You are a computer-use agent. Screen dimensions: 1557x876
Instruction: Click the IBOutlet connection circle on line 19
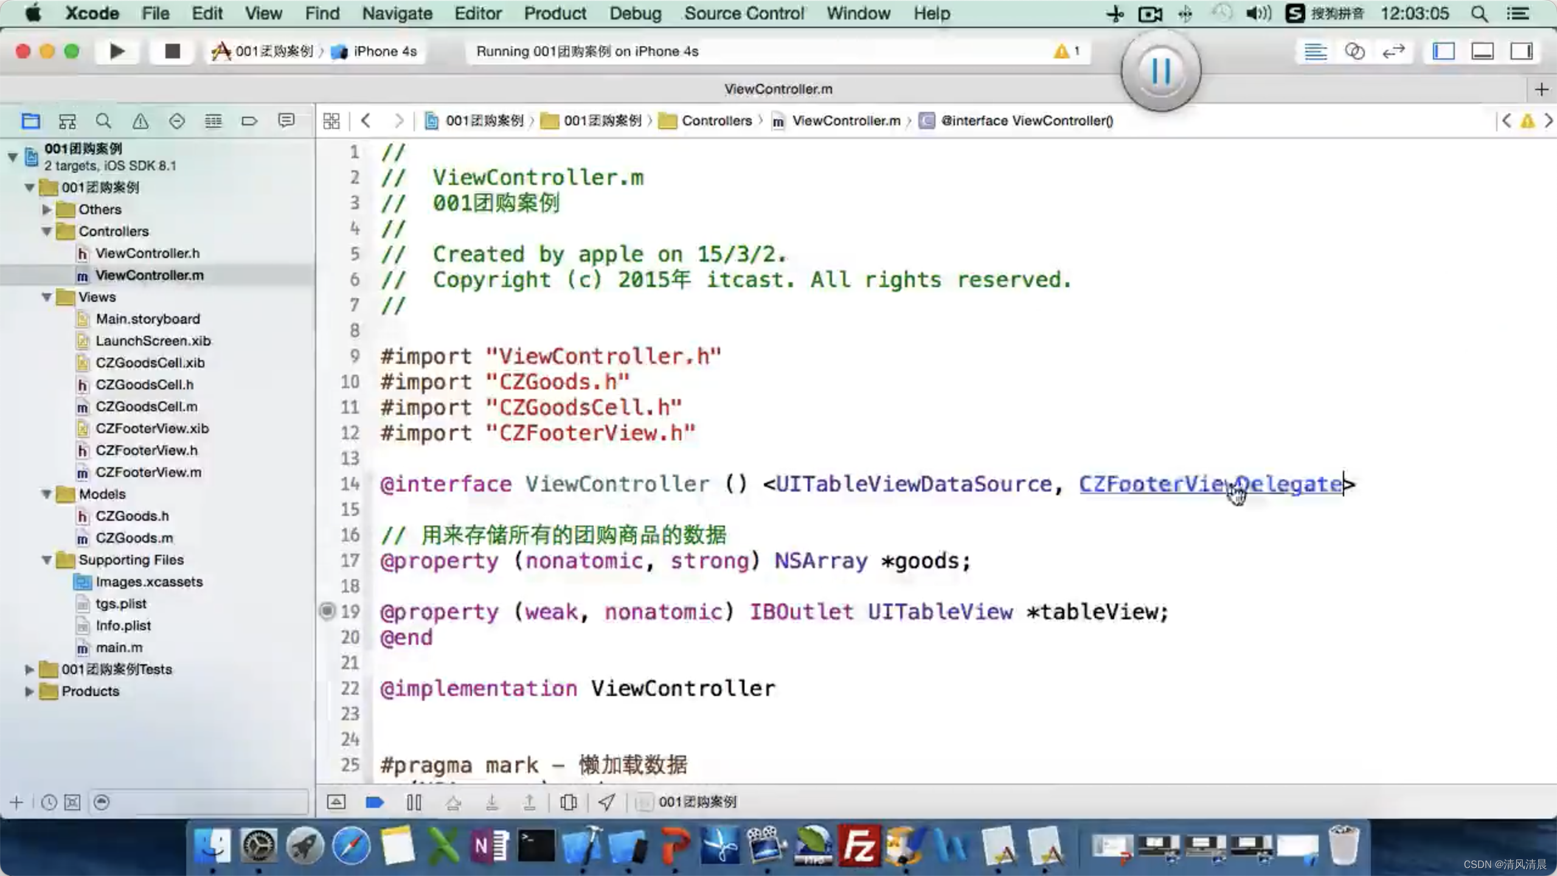[327, 611]
